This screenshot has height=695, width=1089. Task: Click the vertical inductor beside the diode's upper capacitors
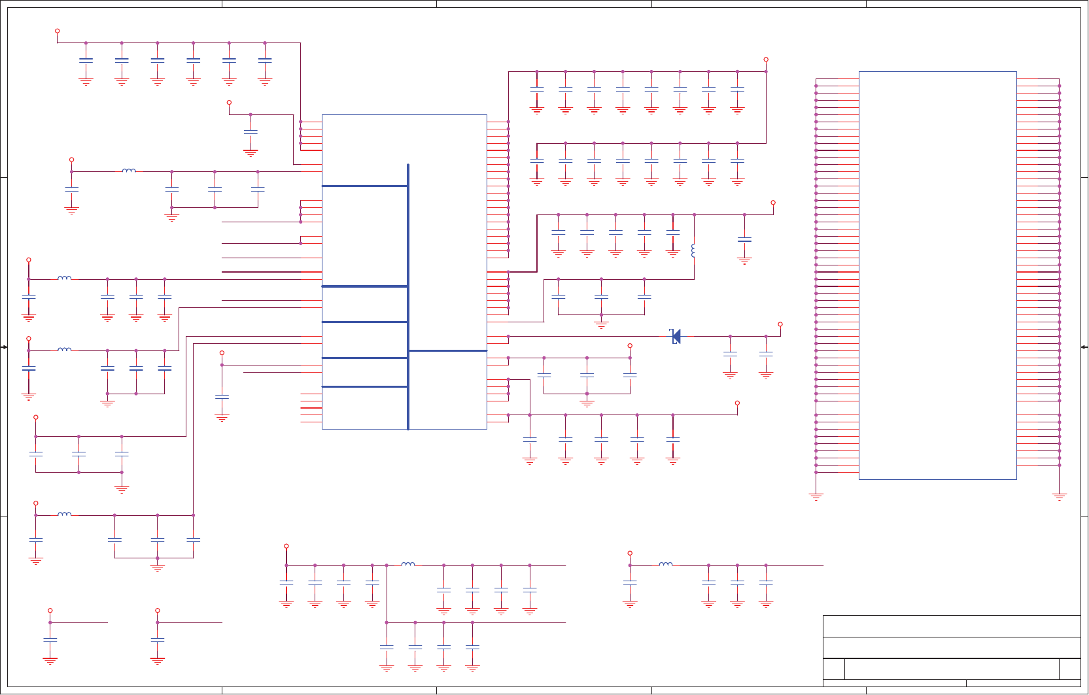tap(693, 251)
